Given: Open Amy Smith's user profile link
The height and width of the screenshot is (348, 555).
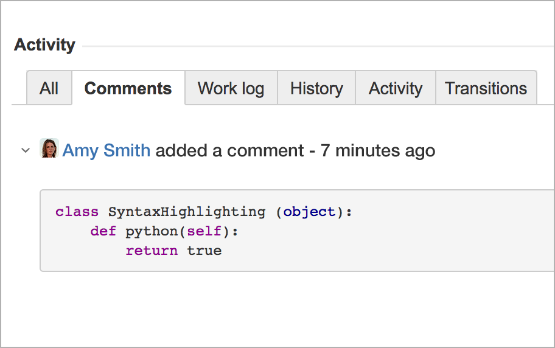Looking at the screenshot, I should (106, 150).
